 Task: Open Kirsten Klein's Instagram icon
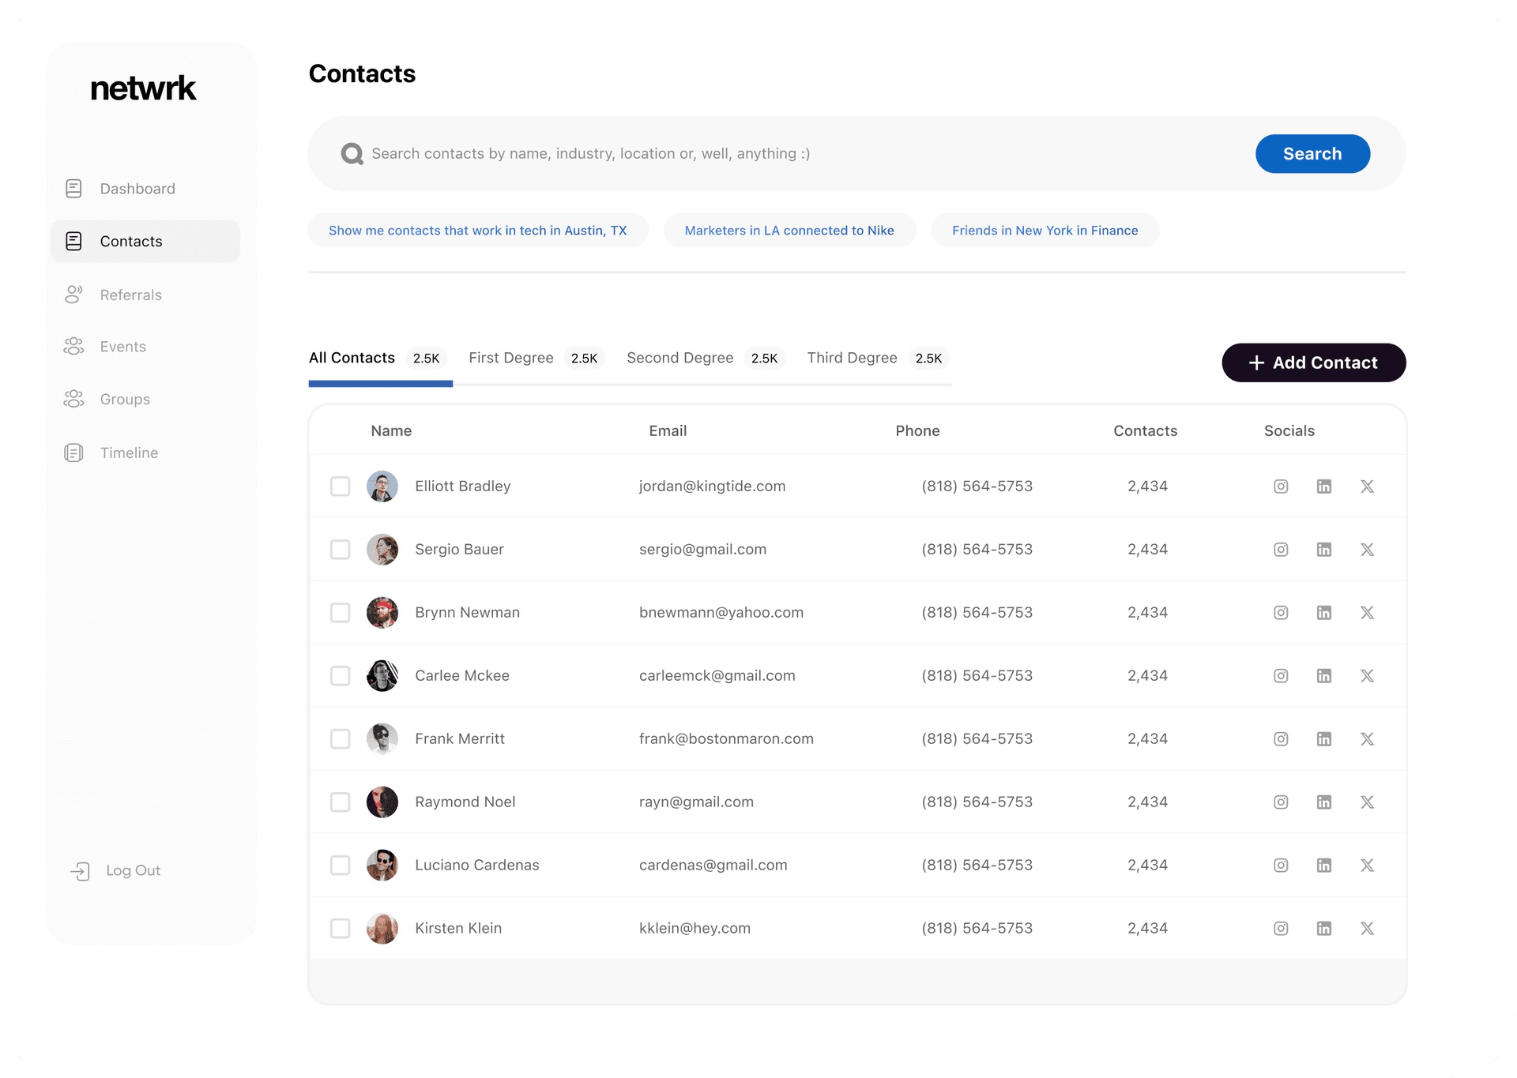click(x=1281, y=929)
